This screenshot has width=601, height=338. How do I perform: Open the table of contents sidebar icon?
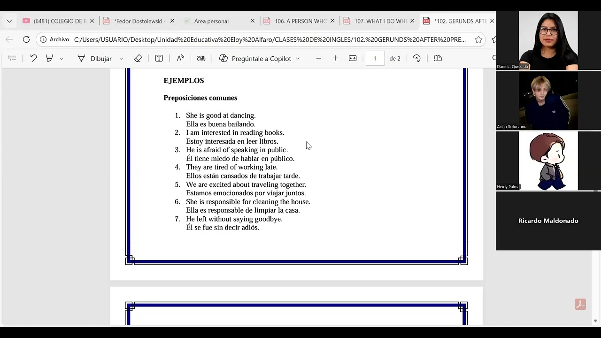[13, 58]
